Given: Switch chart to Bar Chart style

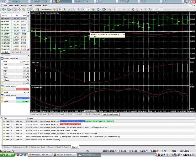Looking at the screenshot, I should (60, 9).
